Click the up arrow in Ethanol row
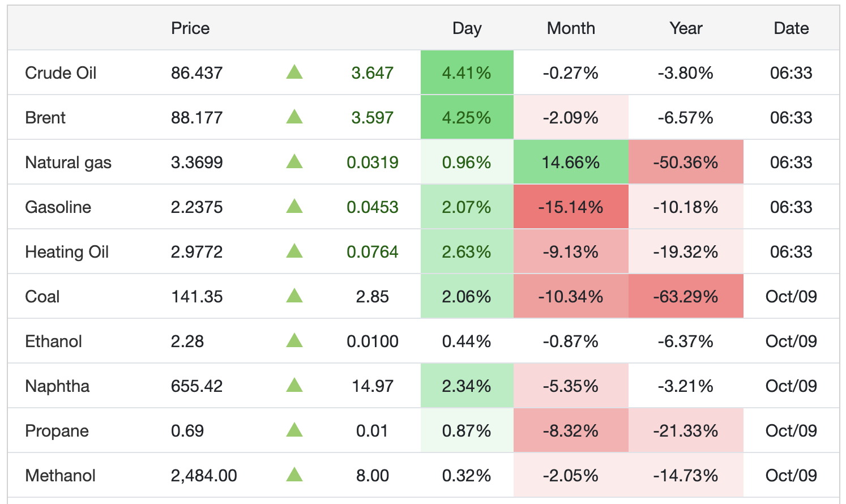 pyautogui.click(x=294, y=340)
